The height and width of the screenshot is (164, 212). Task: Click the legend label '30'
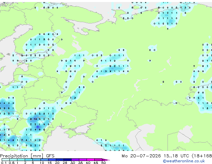pyautogui.click(x=73, y=163)
